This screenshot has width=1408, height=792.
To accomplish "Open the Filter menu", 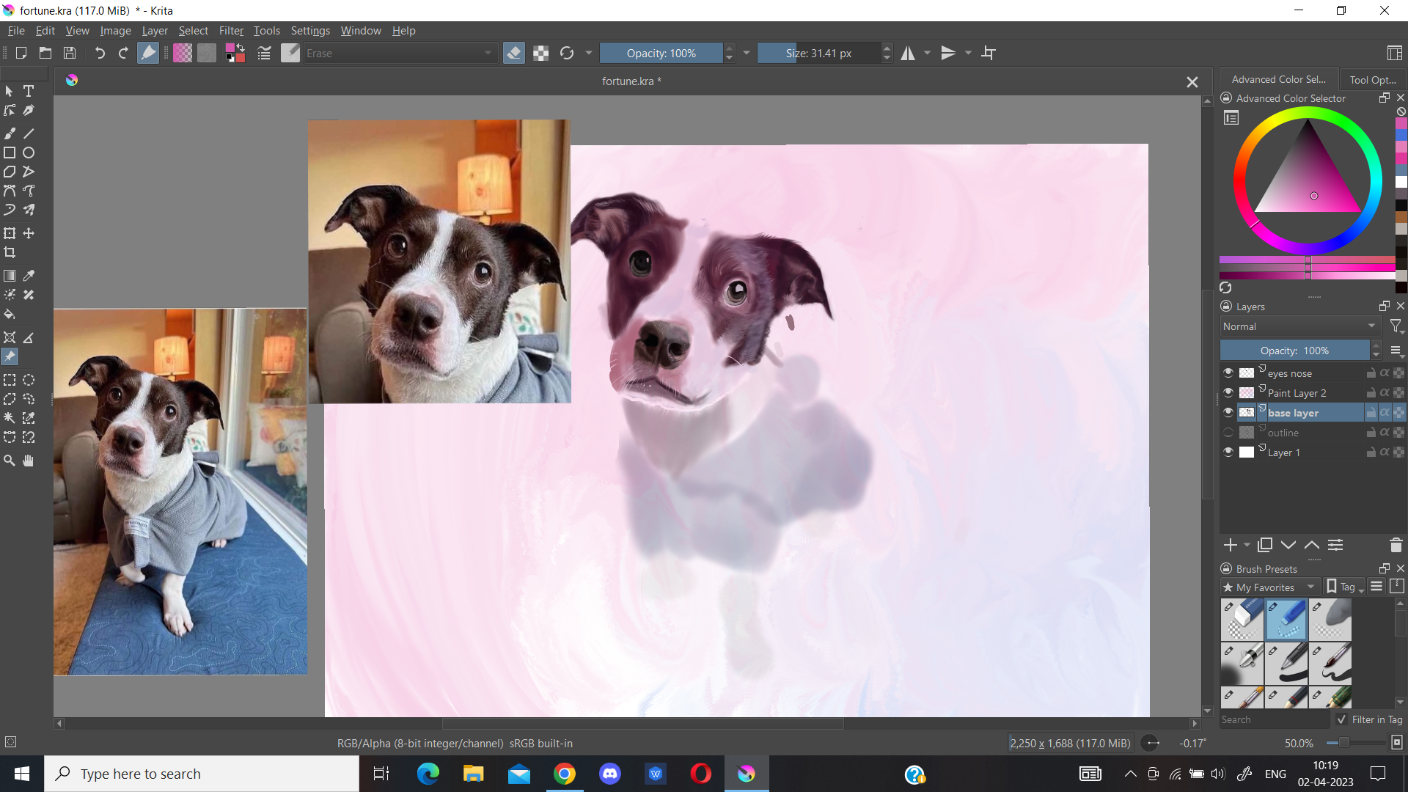I will [231, 31].
